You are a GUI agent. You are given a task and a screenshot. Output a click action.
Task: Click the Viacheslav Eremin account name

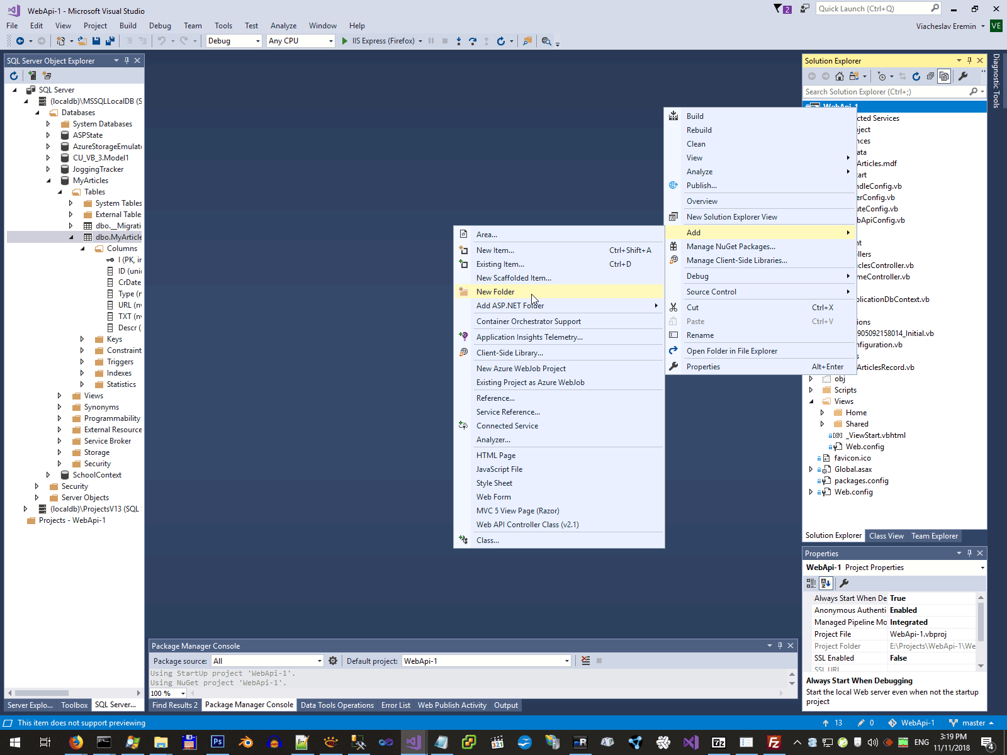[x=946, y=26]
